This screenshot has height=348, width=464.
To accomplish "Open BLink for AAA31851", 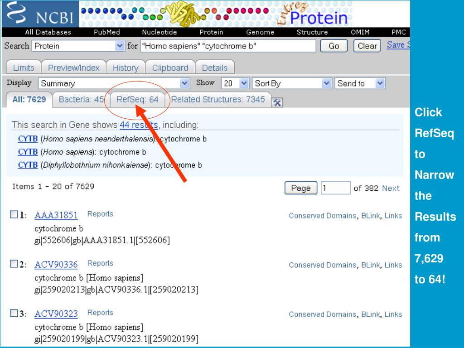I will 371,216.
